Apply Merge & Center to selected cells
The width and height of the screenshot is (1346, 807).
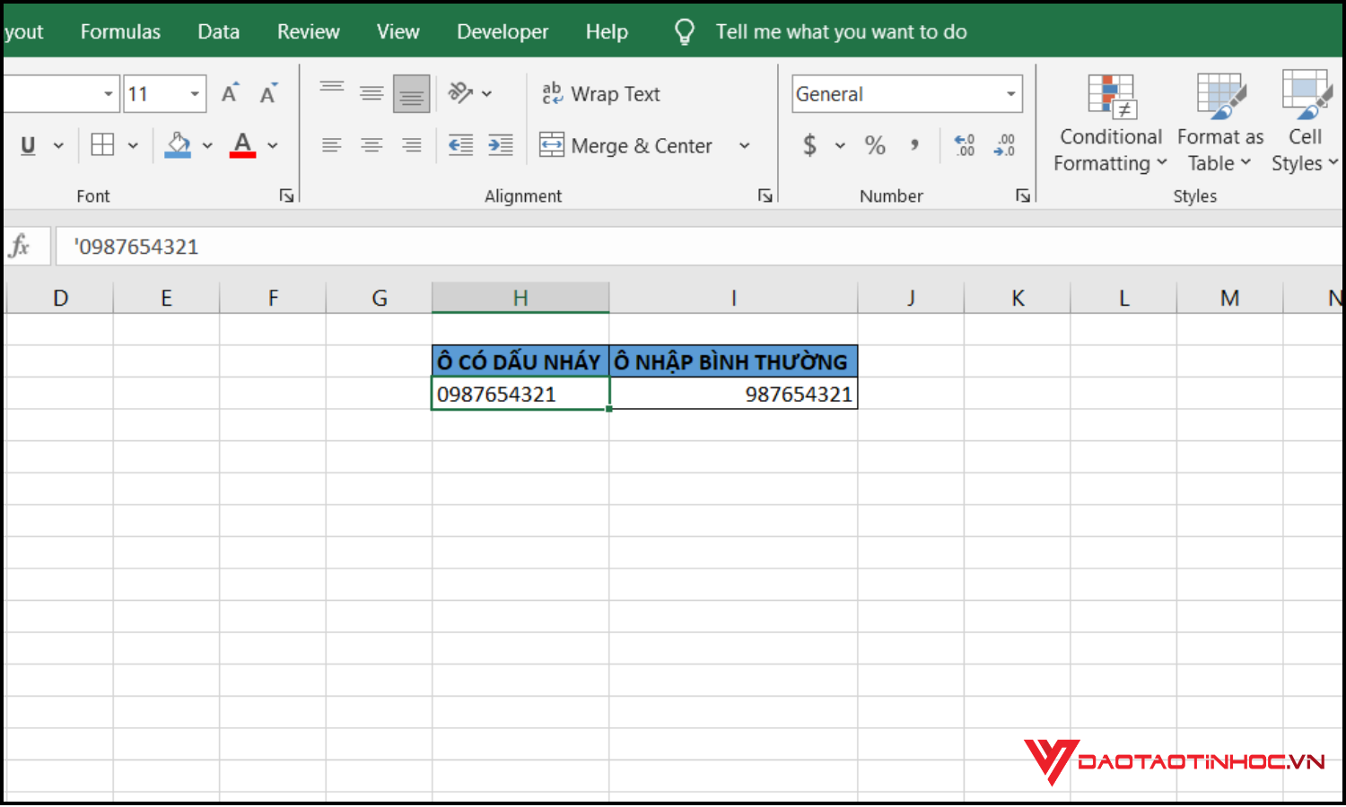click(625, 145)
